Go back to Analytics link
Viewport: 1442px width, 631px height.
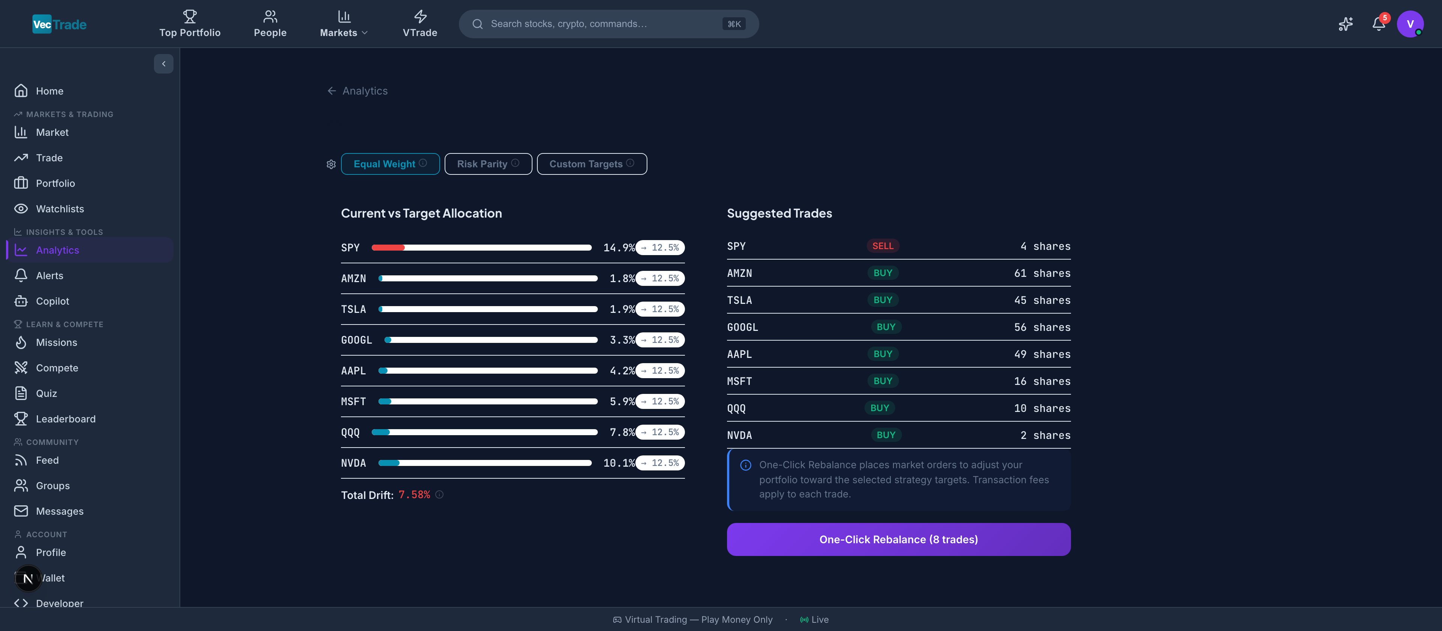click(x=357, y=91)
